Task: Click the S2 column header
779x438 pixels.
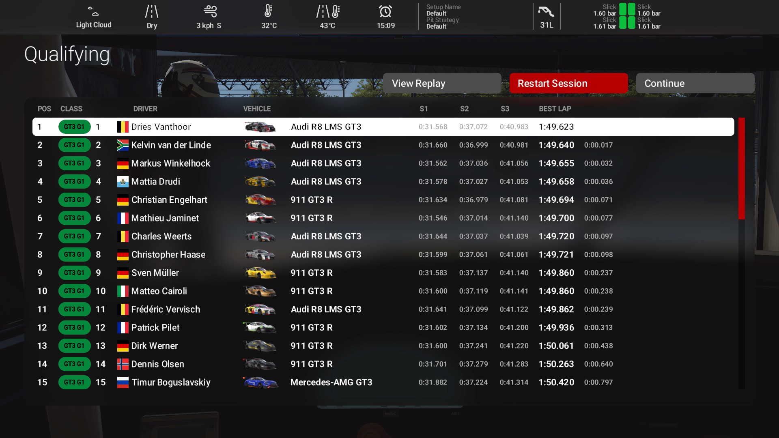Action: click(464, 109)
